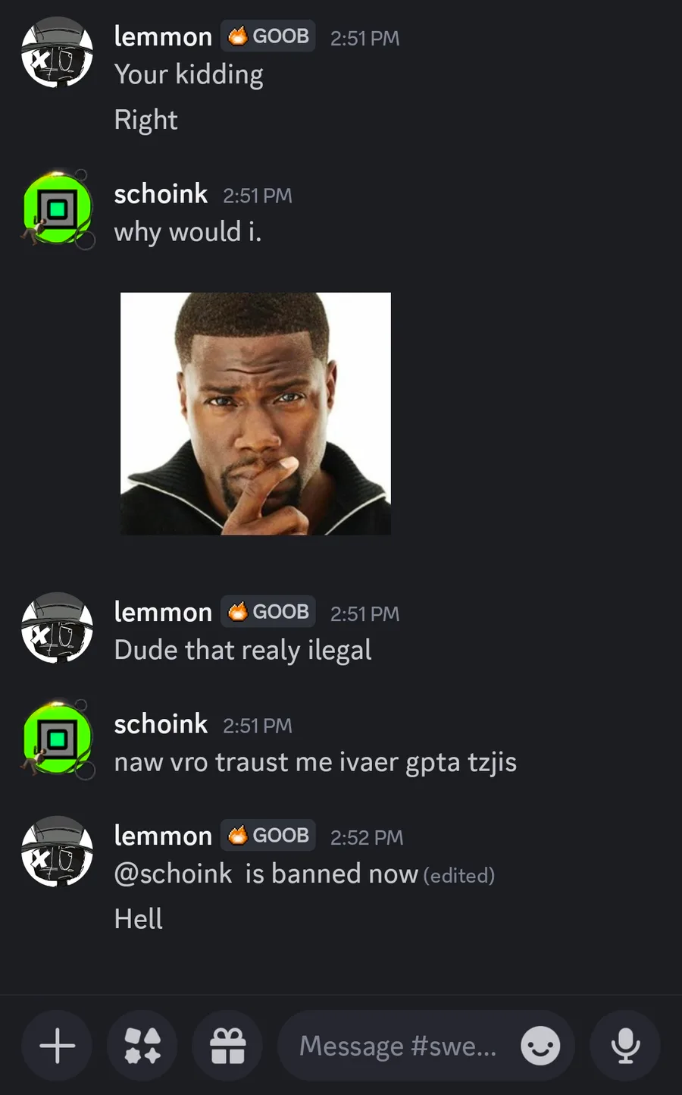
Task: Tap the microphone voice message icon
Action: [625, 1046]
